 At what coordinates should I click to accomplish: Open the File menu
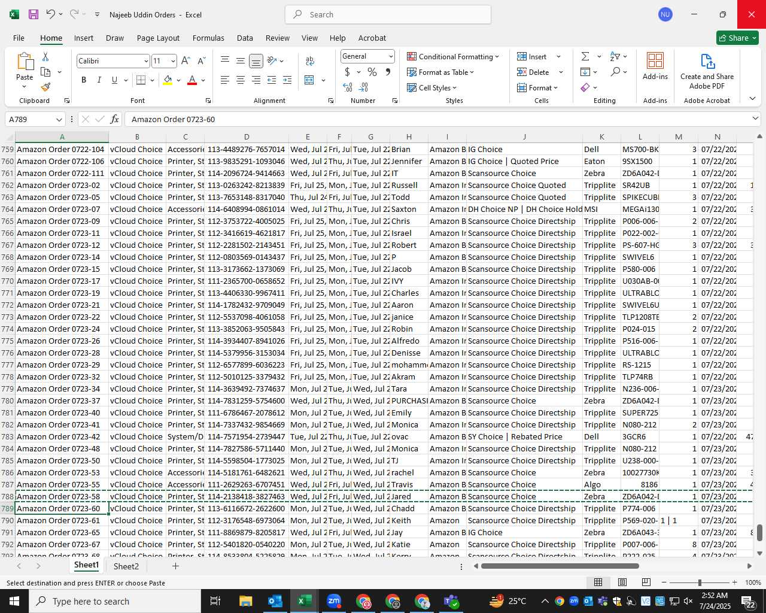[19, 38]
